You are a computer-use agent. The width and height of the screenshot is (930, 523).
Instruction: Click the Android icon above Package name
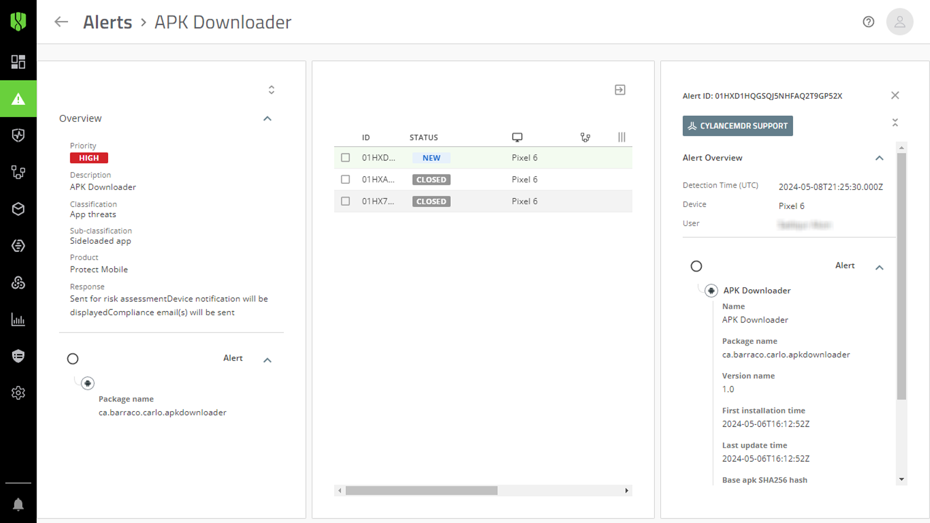click(x=88, y=383)
